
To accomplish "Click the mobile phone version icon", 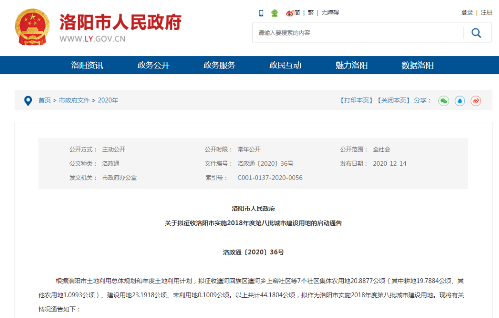I will [x=261, y=13].
